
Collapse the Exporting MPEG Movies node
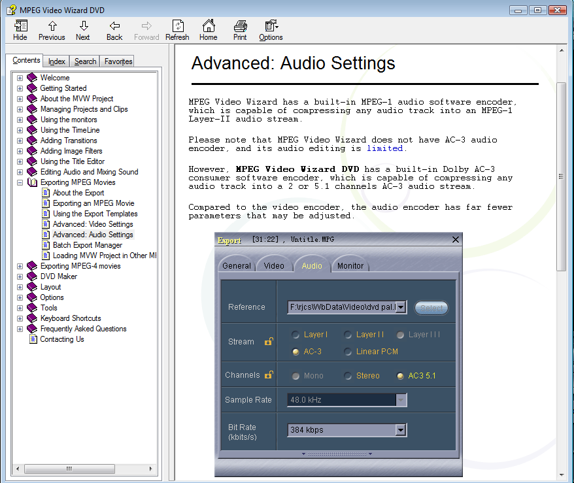(x=20, y=182)
